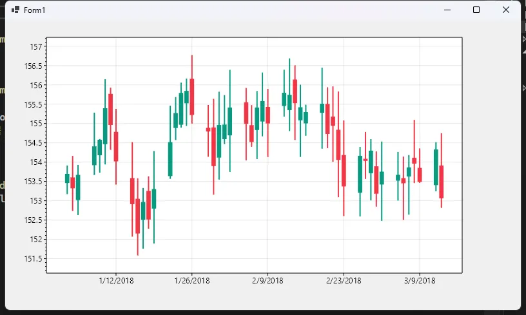Click the 157 y-axis label

(36, 46)
